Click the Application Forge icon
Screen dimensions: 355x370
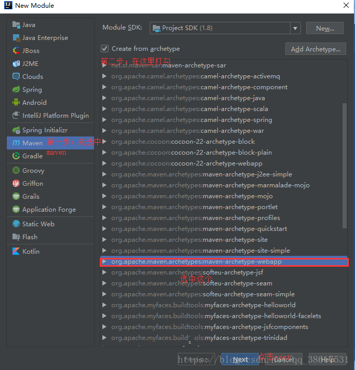pyautogui.click(x=16, y=209)
